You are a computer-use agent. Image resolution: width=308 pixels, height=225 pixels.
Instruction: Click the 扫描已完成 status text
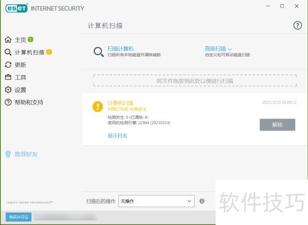coord(127,109)
